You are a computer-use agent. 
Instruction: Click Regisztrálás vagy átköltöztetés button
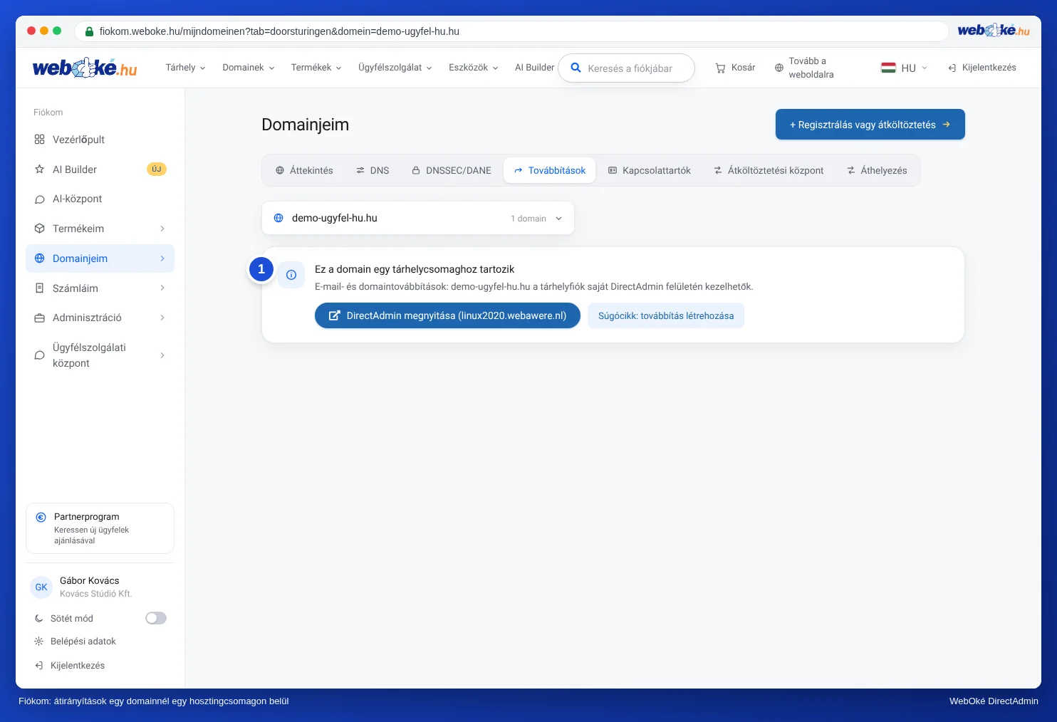point(870,125)
